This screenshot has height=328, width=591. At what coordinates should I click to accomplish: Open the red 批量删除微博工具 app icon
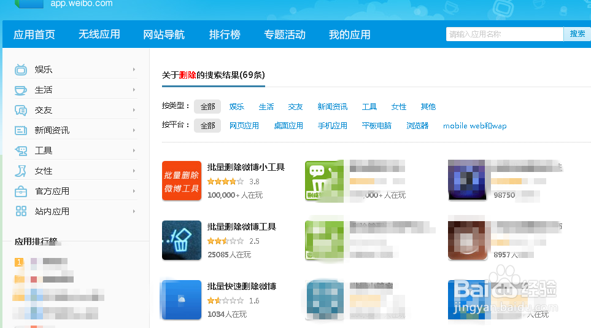coord(182,181)
